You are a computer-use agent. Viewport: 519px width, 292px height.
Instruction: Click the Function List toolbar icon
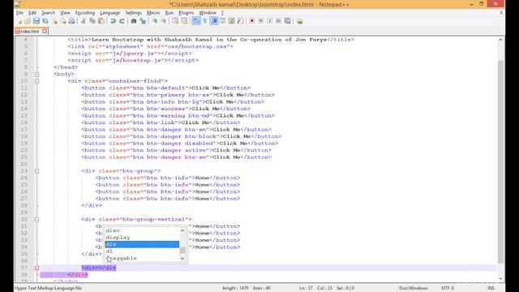[240, 21]
